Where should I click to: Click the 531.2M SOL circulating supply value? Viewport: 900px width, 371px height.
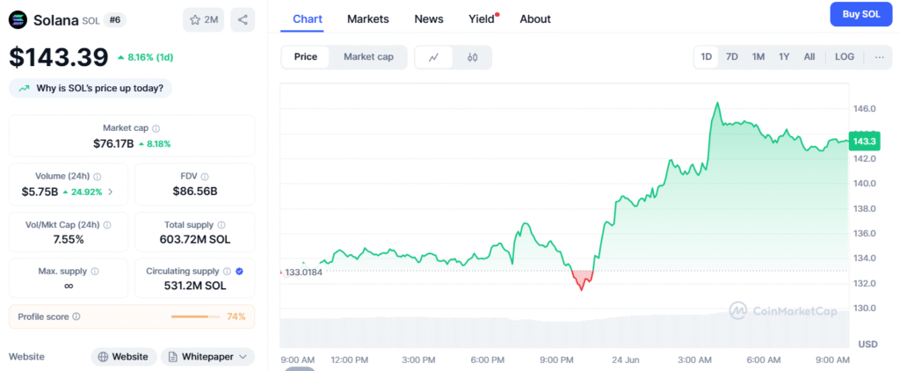(195, 286)
